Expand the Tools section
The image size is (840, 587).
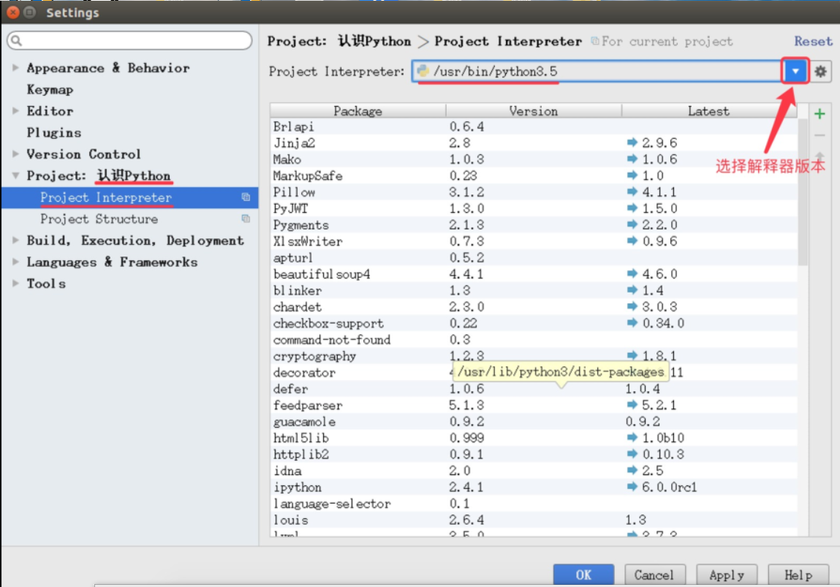pyautogui.click(x=15, y=284)
